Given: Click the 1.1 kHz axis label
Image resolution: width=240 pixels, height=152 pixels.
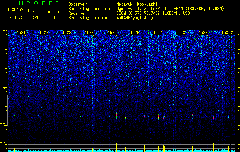Looking at the screenshot, I should (3, 49).
